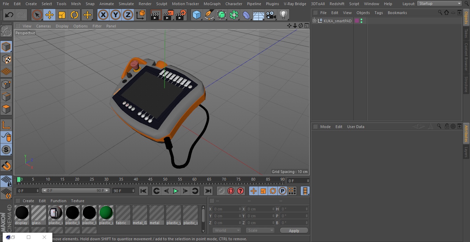Select the Live Selection tool
The height and width of the screenshot is (242, 470).
click(x=37, y=15)
